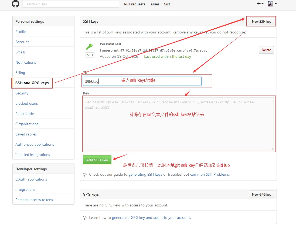Open the plus create-new dropdown
This screenshot has height=231, width=296.
tap(260, 4)
